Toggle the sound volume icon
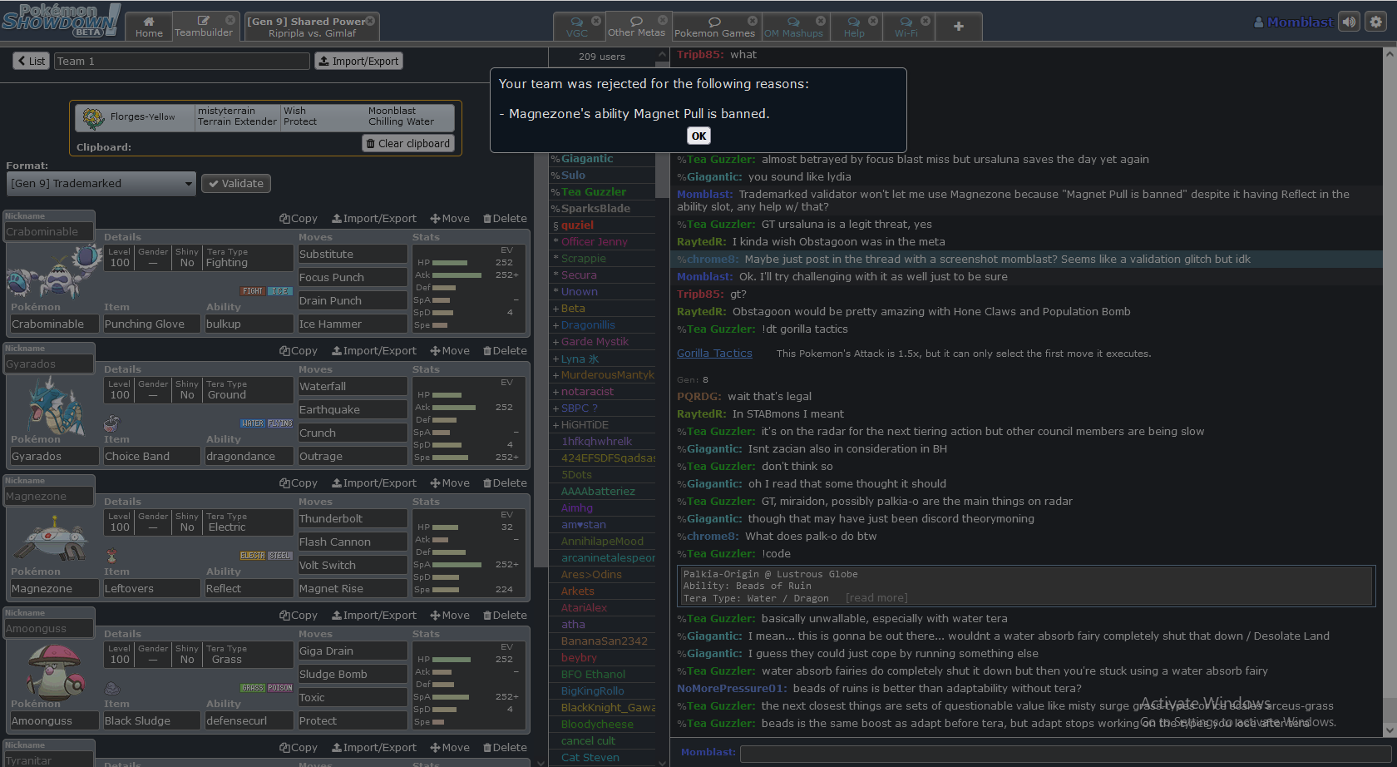This screenshot has height=767, width=1397. point(1350,22)
